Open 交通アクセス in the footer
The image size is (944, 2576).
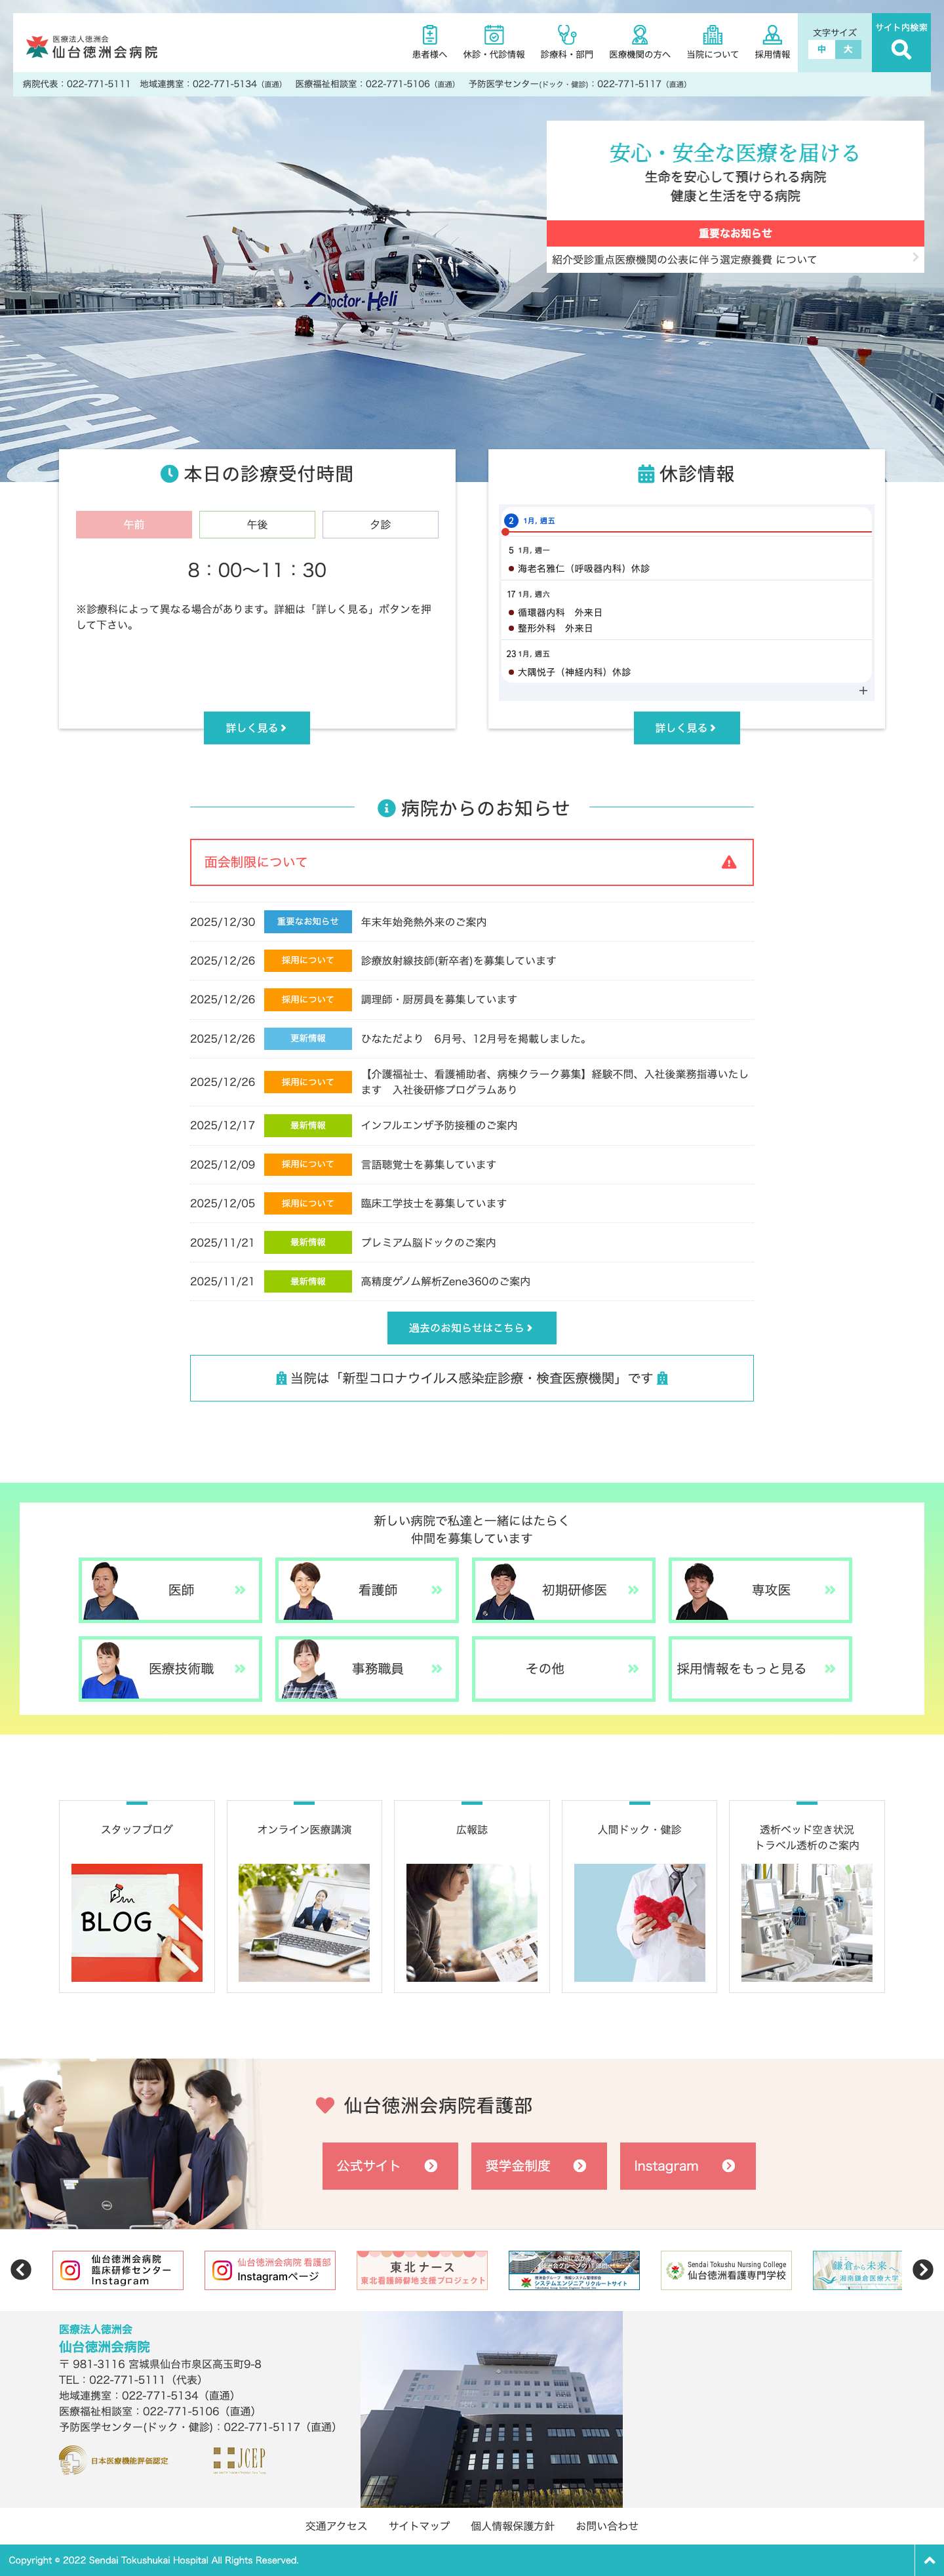(x=336, y=2526)
